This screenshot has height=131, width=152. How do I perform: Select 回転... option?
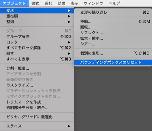[x=113, y=27]
